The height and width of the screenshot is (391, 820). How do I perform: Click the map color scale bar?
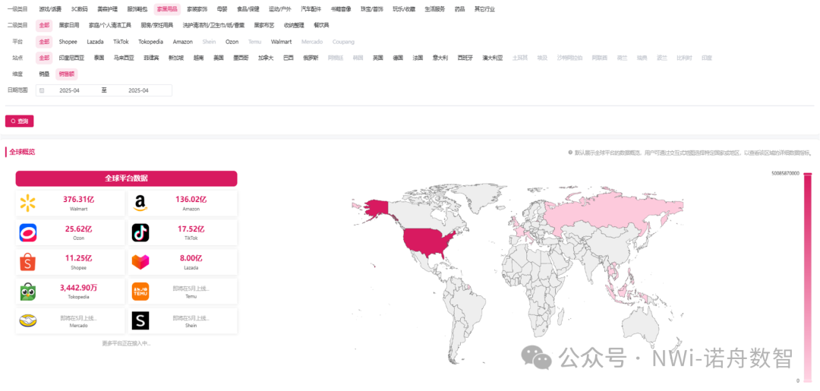pyautogui.click(x=807, y=277)
